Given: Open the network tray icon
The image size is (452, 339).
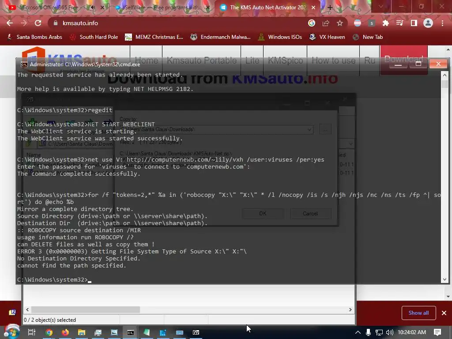Looking at the screenshot, I should coord(379,332).
